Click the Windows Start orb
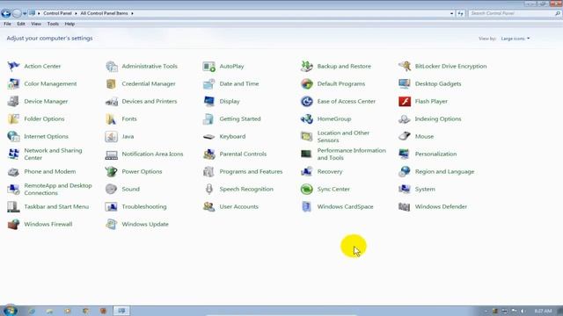This screenshot has height=316, width=563. 10,310
